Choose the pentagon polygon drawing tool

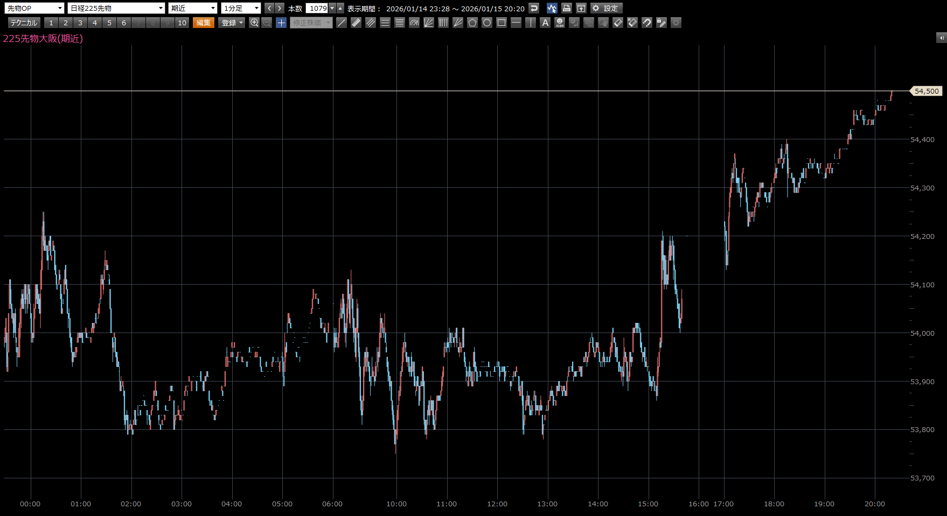click(x=472, y=23)
